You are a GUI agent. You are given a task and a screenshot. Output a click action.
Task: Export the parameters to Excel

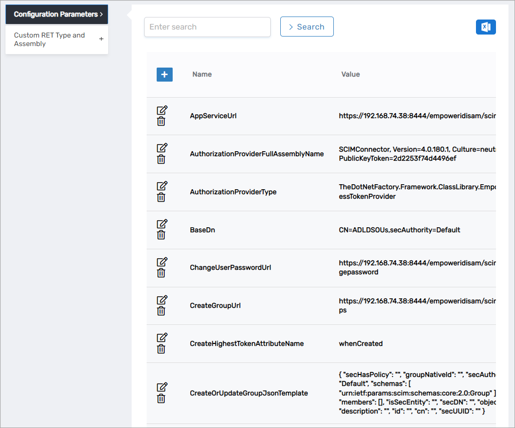pyautogui.click(x=485, y=27)
